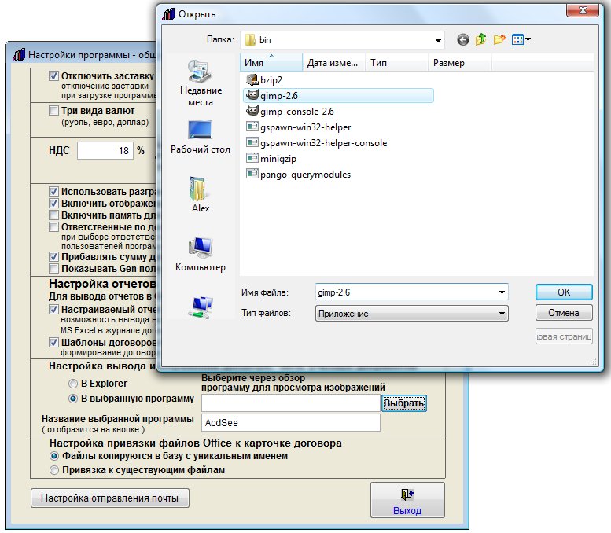Viewport: 611px width, 533px height.
Task: Enable Показывать Gen checkbox
Action: (x=53, y=268)
